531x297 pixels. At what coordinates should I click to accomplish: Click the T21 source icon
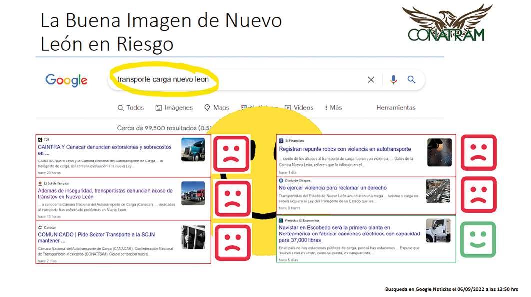(x=40, y=140)
